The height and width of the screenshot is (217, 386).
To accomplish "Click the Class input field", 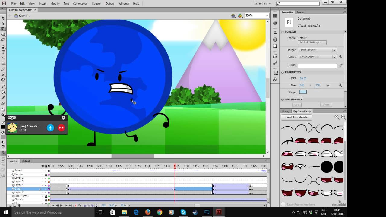I will click(317, 65).
